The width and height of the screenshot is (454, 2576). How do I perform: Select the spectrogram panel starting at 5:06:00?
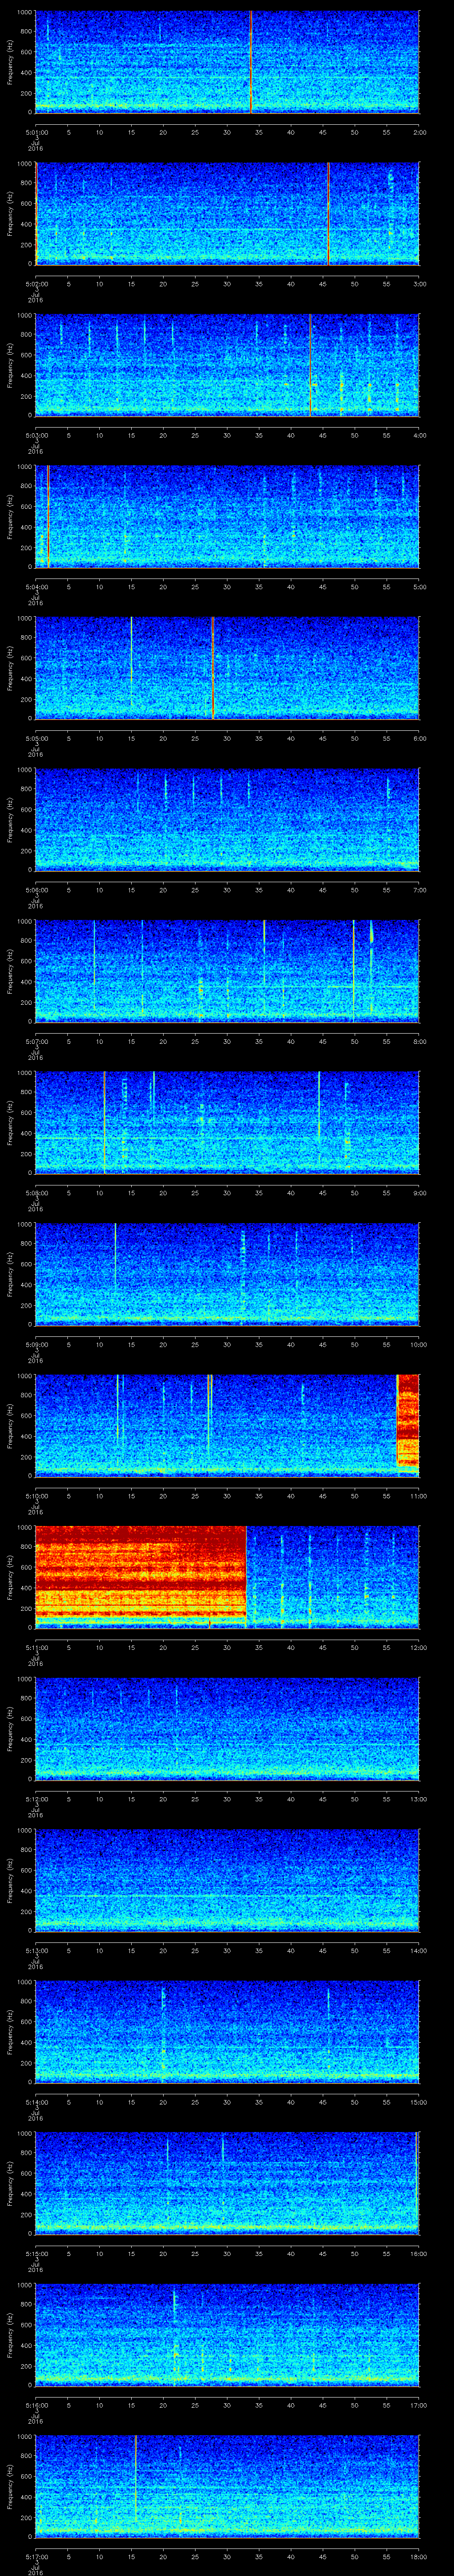pyautogui.click(x=227, y=819)
